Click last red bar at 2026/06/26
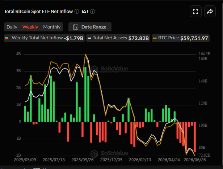The height and width of the screenshot is (169, 223). pyautogui.click(x=195, y=137)
